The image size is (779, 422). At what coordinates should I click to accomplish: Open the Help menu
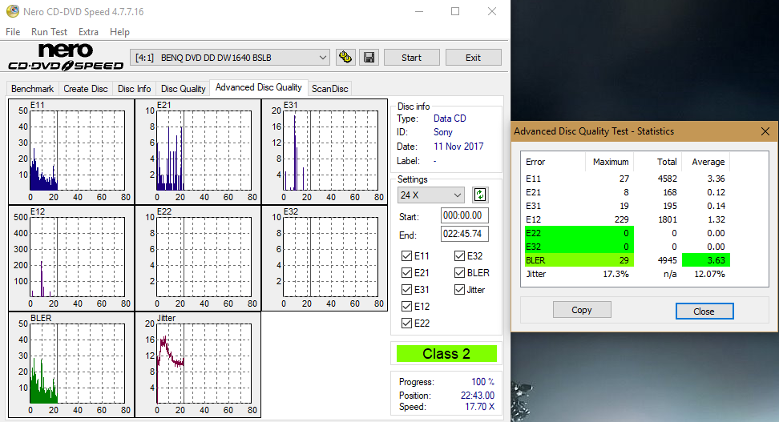pyautogui.click(x=119, y=32)
